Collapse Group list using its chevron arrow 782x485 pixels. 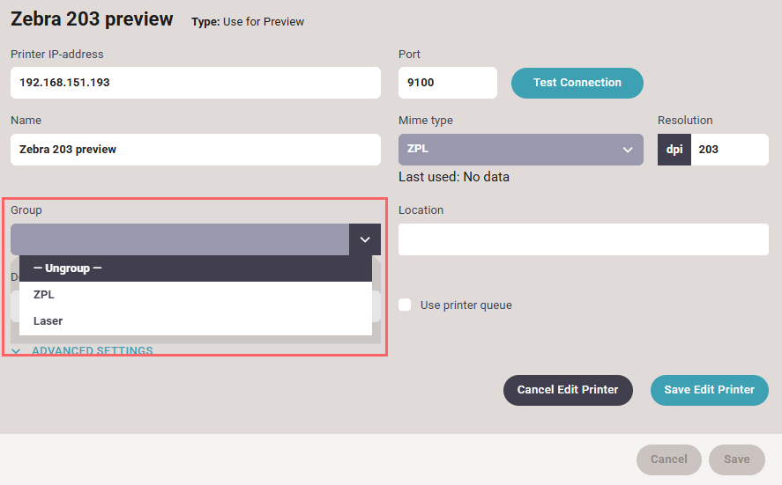(x=365, y=239)
